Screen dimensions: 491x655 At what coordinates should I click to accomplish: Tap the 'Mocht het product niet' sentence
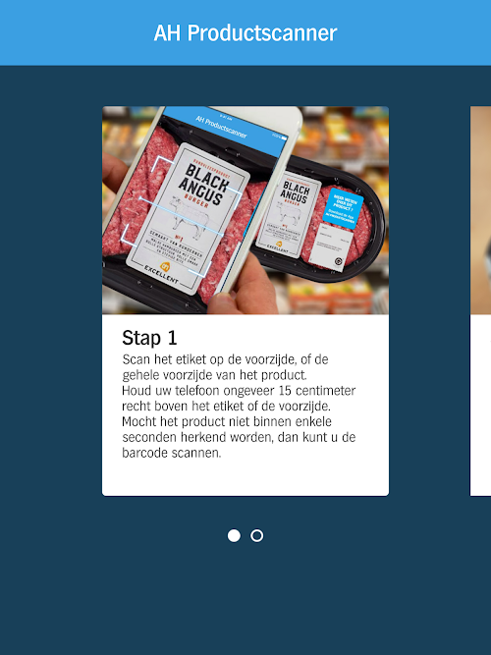point(239,437)
